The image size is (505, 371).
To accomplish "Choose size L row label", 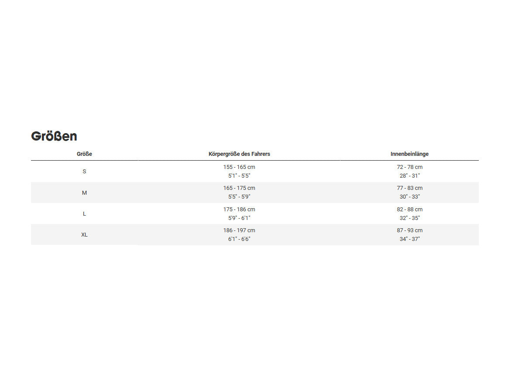I will [84, 214].
